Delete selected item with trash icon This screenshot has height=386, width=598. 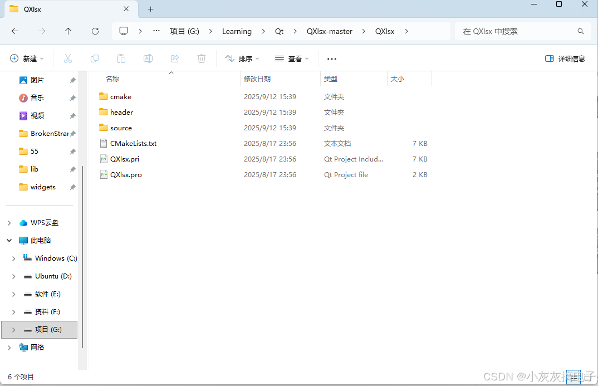click(x=202, y=58)
